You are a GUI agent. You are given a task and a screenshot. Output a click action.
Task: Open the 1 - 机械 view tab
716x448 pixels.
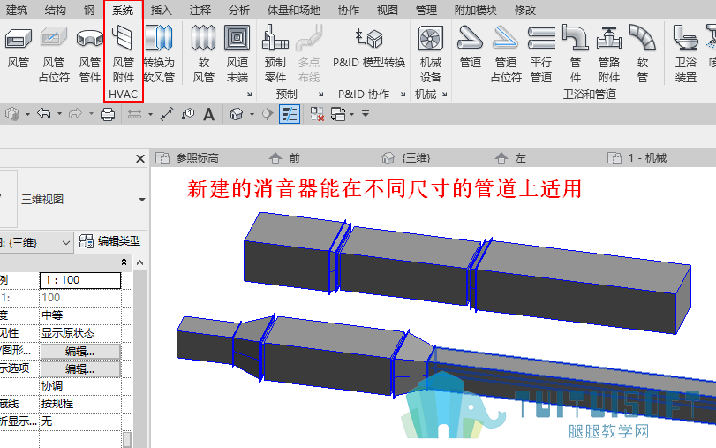click(x=637, y=158)
